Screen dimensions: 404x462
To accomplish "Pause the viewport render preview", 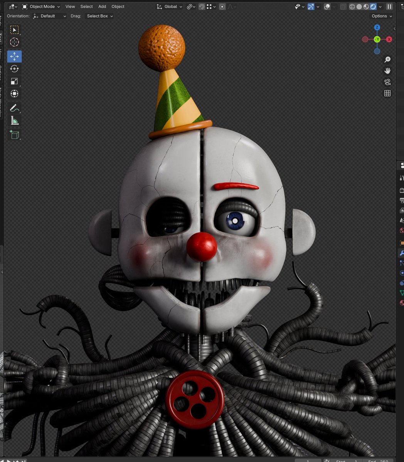I will (x=389, y=7).
